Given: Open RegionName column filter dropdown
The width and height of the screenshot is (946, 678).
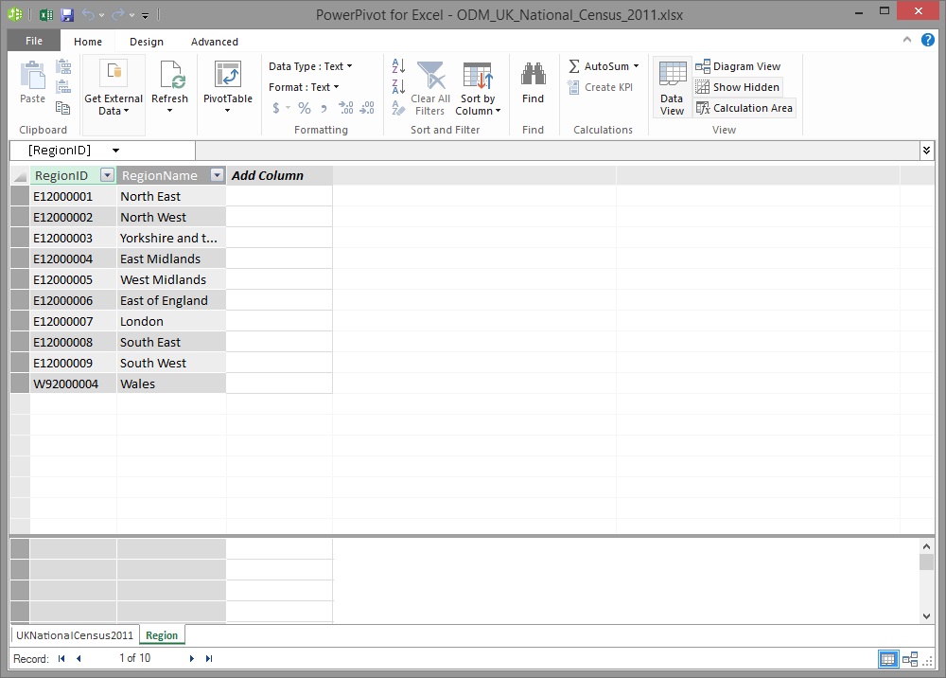Looking at the screenshot, I should pyautogui.click(x=217, y=175).
